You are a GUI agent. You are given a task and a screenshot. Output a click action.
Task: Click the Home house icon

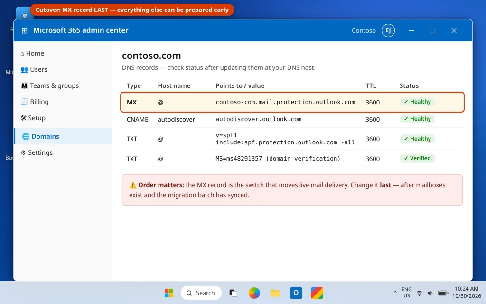[x=22, y=54]
